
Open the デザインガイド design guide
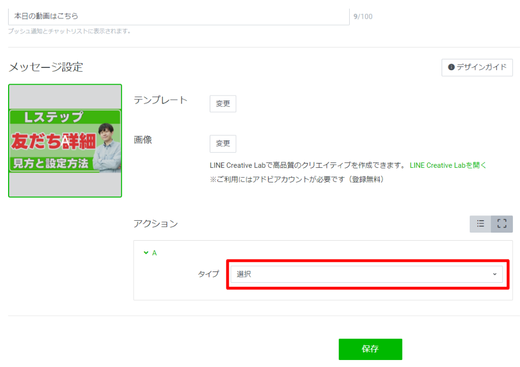pyautogui.click(x=477, y=67)
